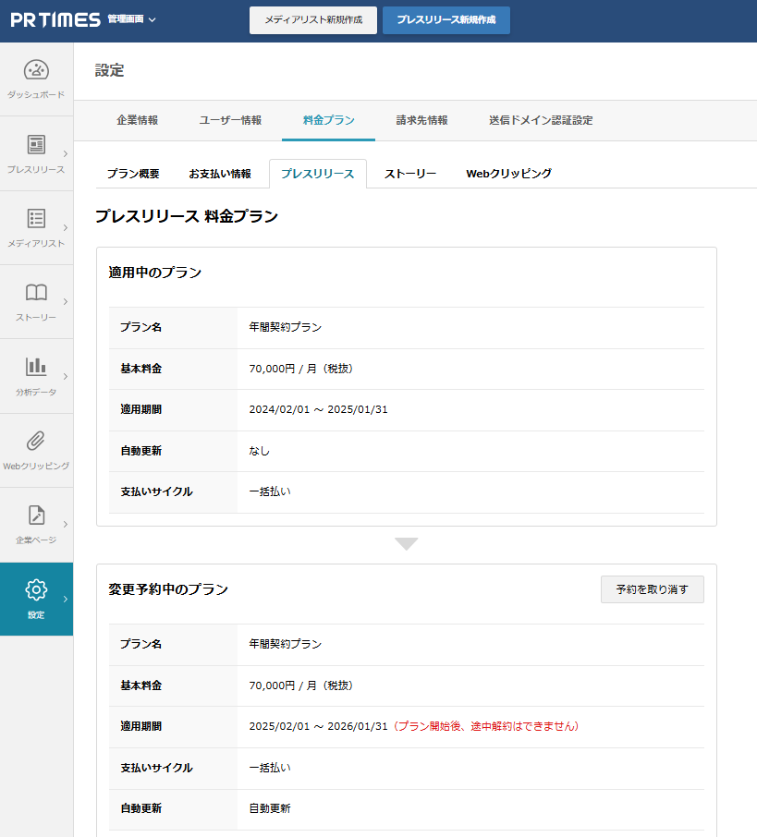Screen dimensions: 757x837
Task: Open the Company Page document icon
Action: [36, 515]
